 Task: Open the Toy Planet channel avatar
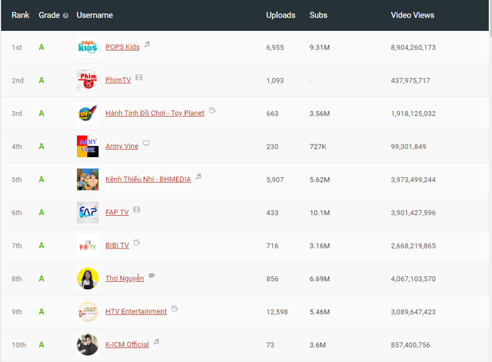[x=87, y=114]
